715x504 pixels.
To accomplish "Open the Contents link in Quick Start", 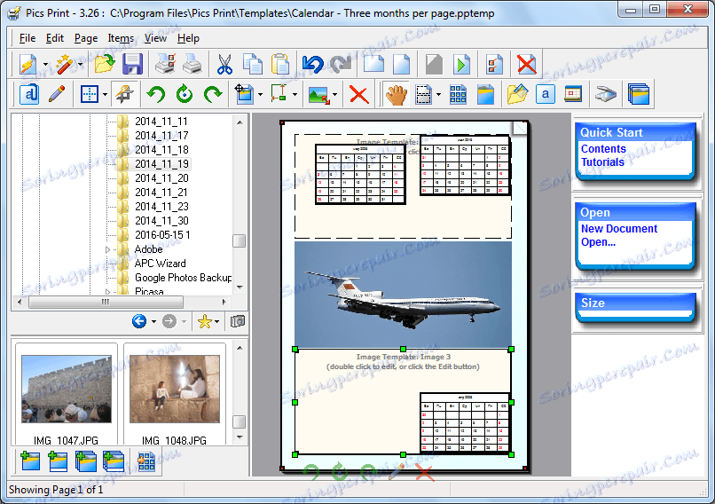I will [x=603, y=149].
